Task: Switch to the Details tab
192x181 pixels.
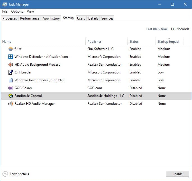Action: point(93,18)
